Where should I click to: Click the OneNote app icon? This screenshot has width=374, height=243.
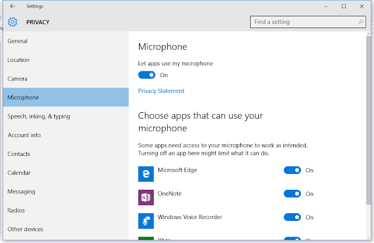coord(145,197)
